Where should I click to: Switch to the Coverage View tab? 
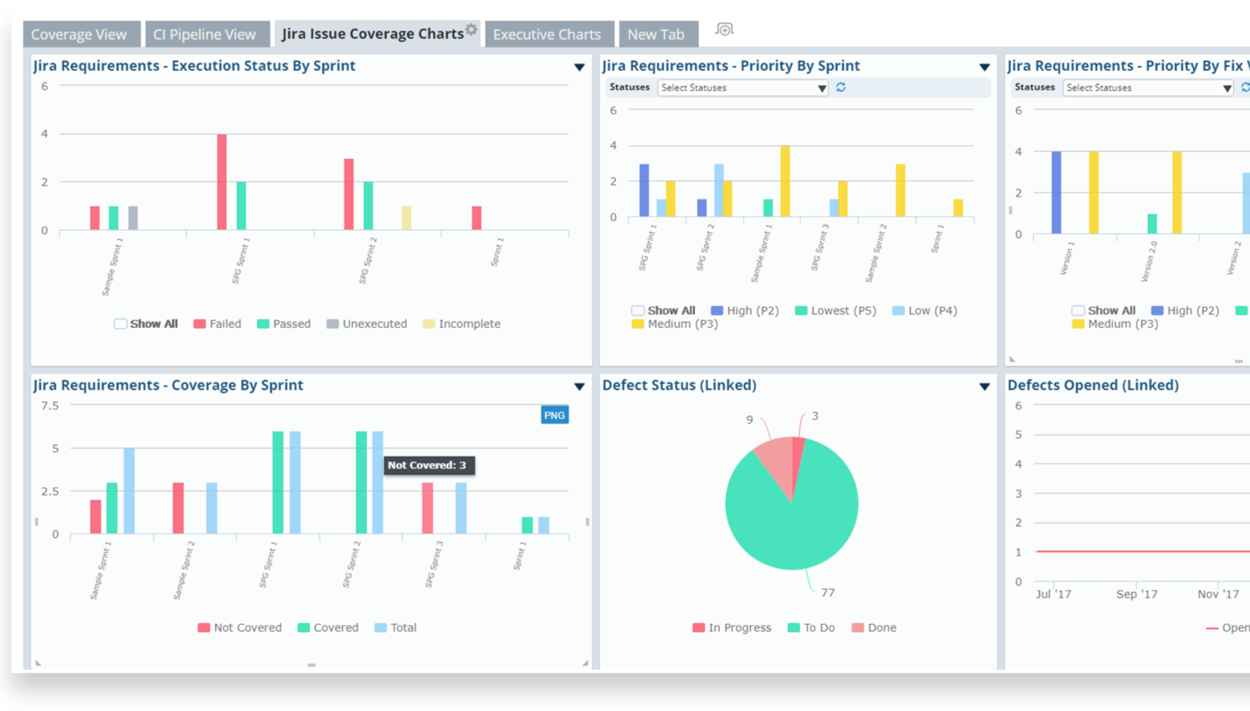coord(79,34)
